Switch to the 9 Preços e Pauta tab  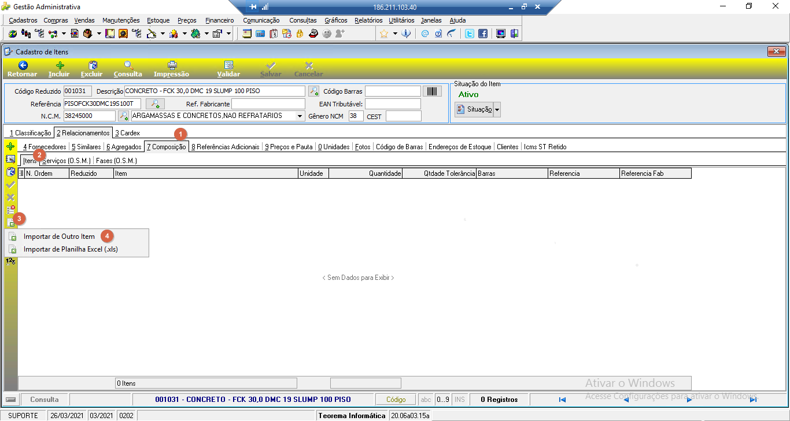pos(289,147)
